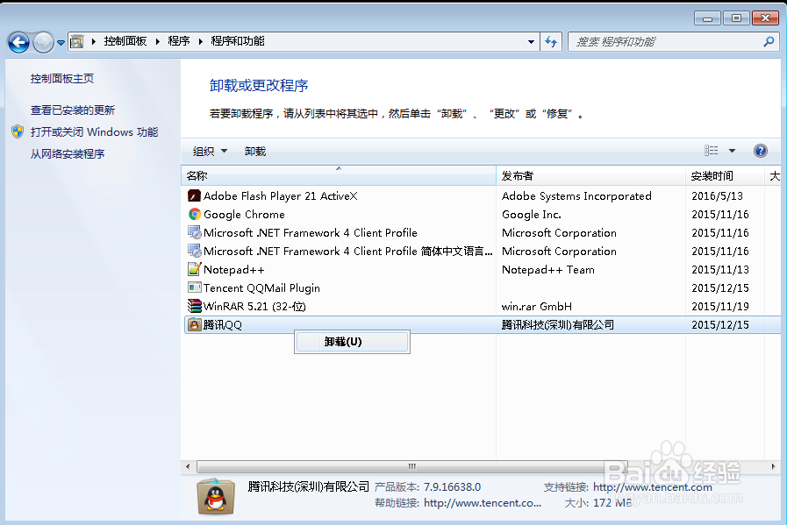
Task: Click the Control Panel icon in address bar
Action: click(77, 41)
